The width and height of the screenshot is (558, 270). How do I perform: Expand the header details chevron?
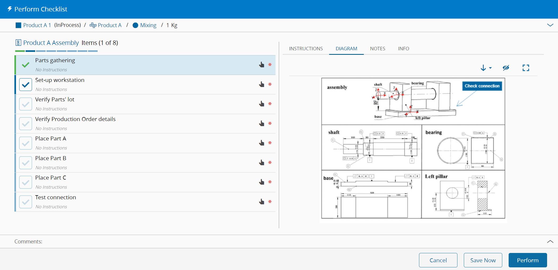(x=550, y=25)
